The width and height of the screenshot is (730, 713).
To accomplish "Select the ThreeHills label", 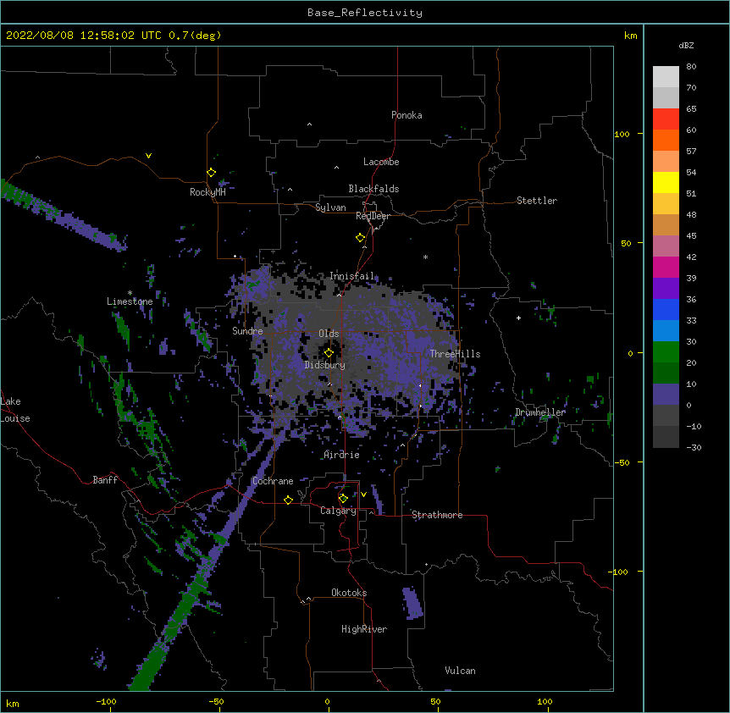I will (455, 354).
